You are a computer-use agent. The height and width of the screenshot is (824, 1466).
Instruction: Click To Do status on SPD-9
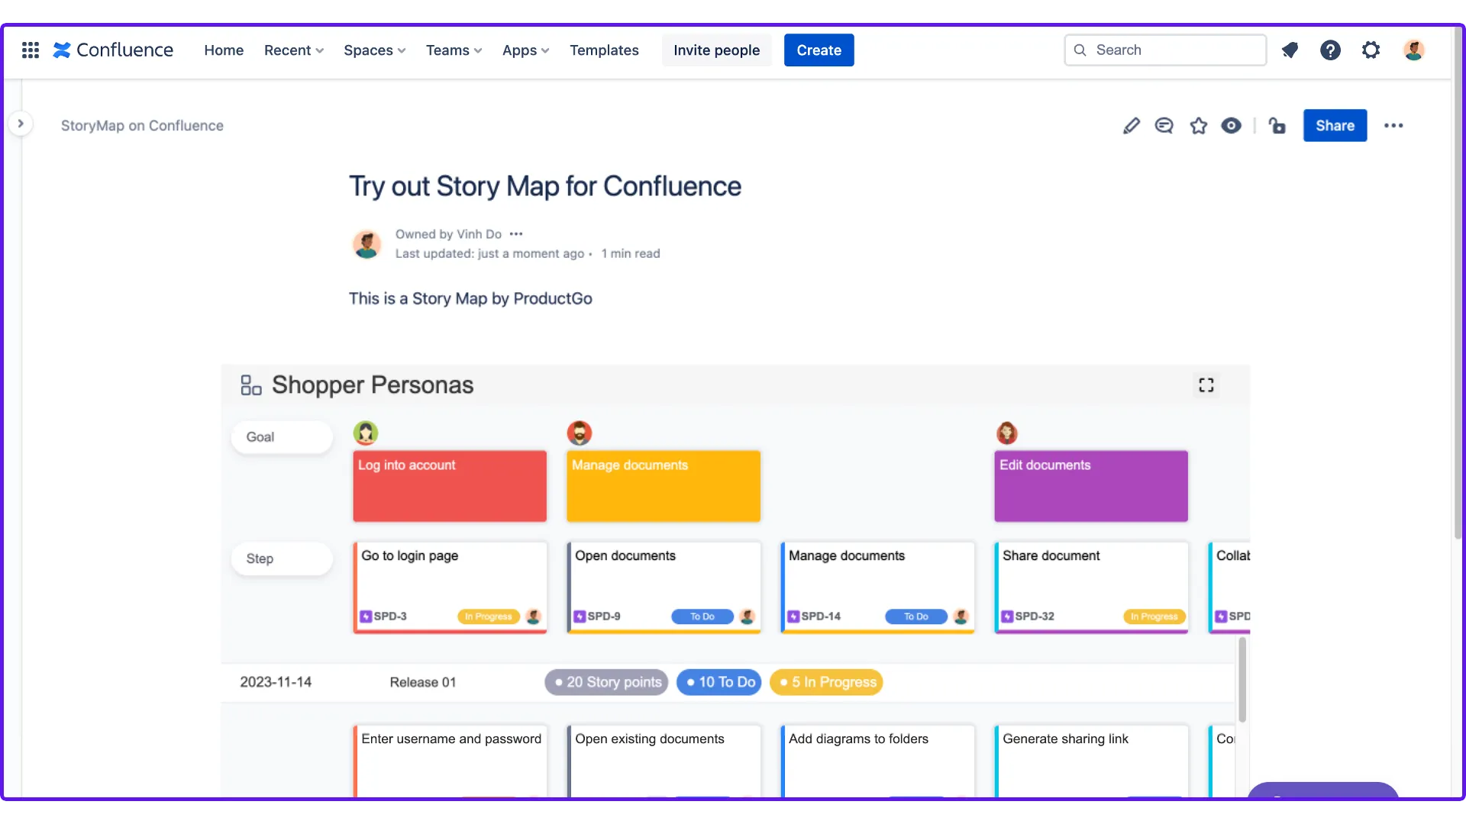[702, 616]
